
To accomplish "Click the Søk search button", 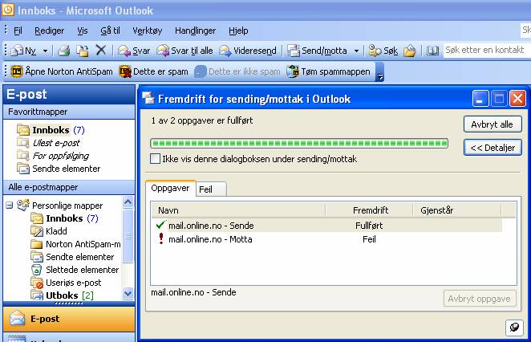I will (x=383, y=51).
